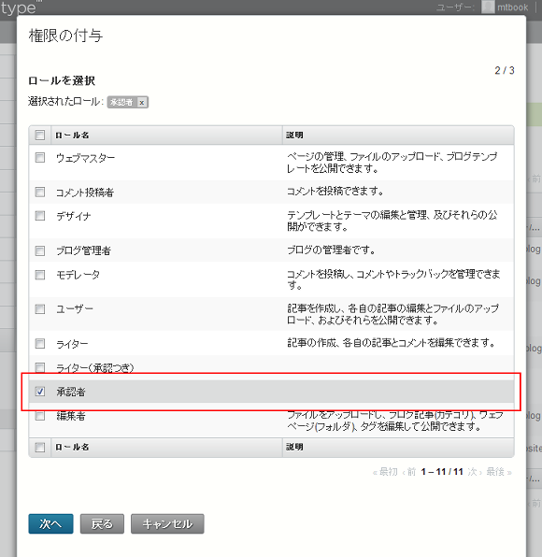This screenshot has width=542, height=557.
Task: Click the 次へ button
Action: 50,523
